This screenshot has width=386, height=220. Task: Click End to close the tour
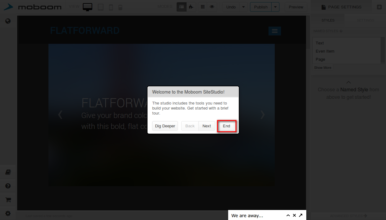click(x=226, y=126)
